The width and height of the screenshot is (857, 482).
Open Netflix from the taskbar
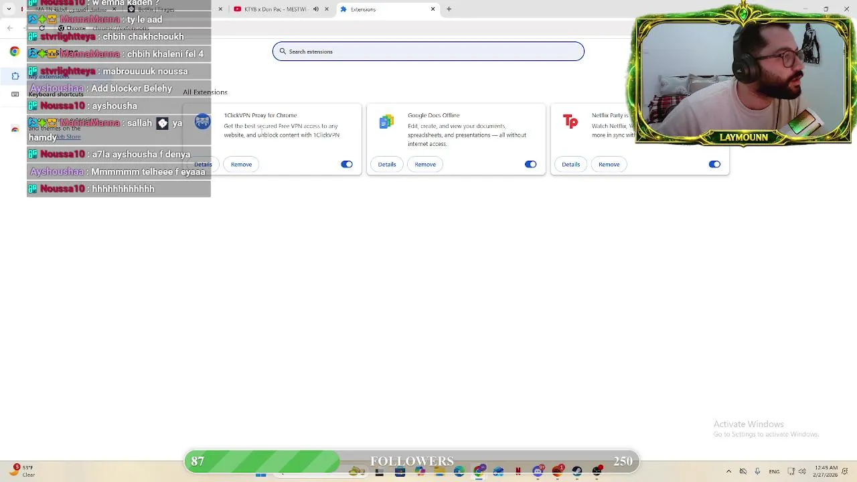pyautogui.click(x=518, y=471)
